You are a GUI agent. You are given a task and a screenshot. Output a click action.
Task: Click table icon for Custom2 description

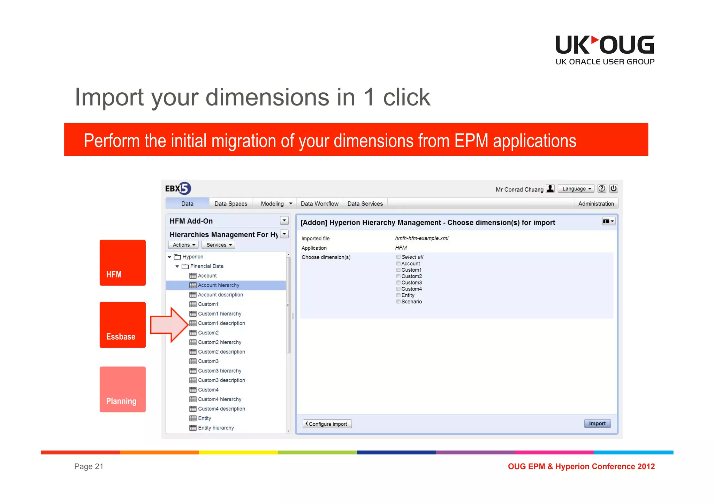tap(193, 352)
